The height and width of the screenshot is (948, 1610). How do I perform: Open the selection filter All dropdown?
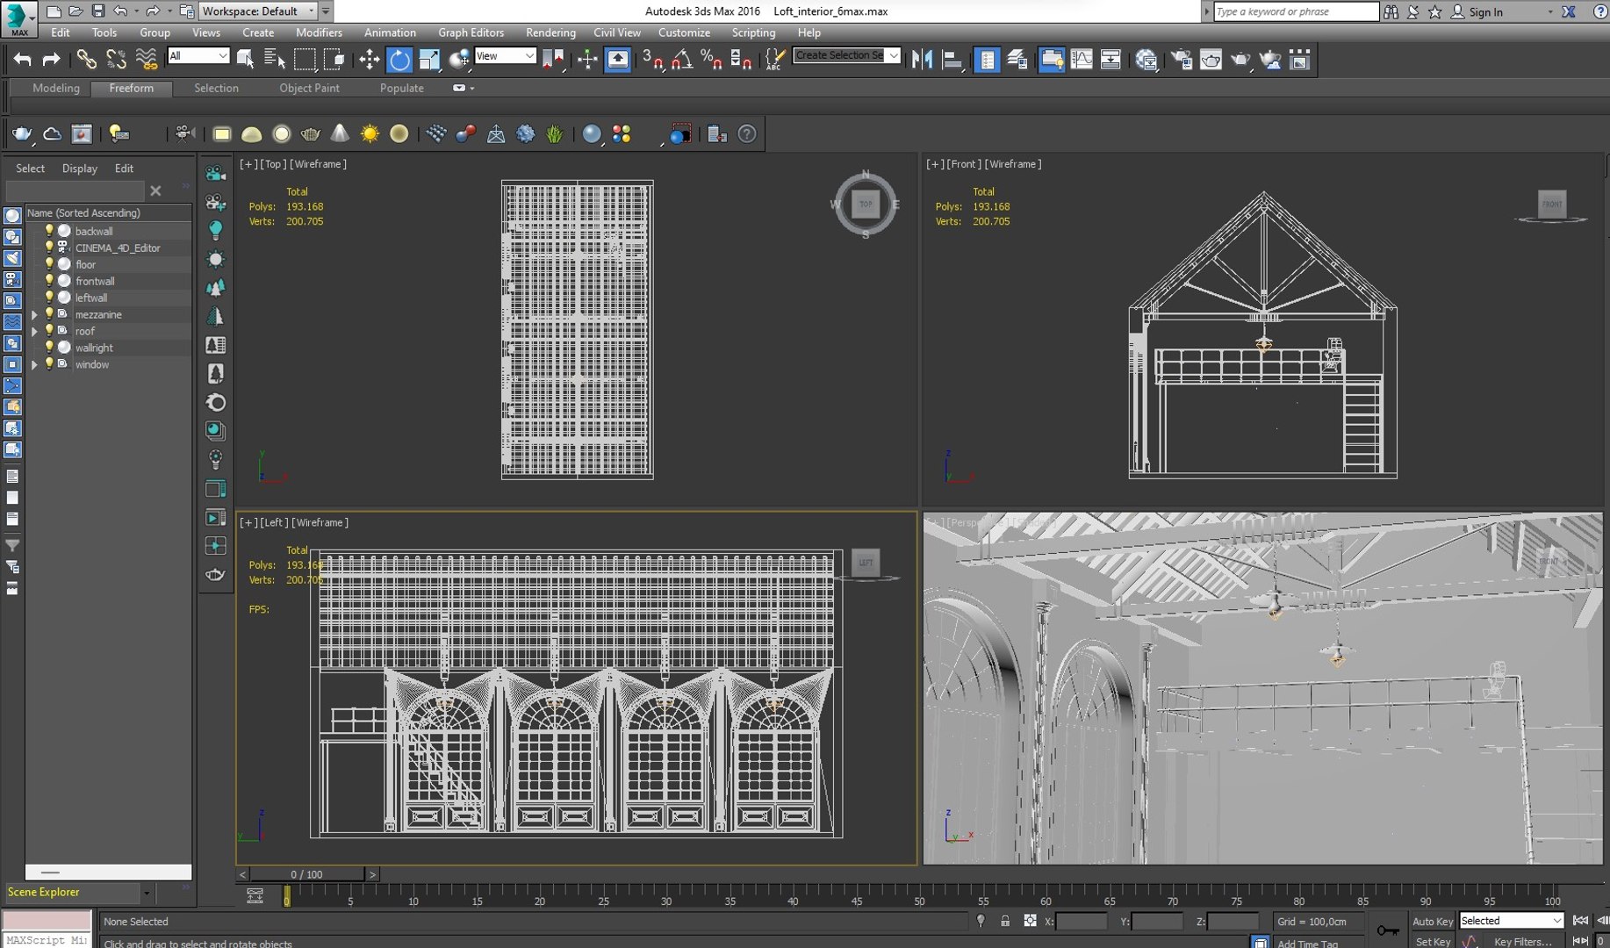click(x=198, y=56)
